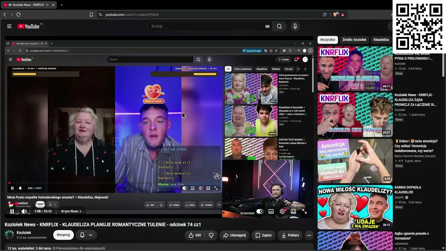The width and height of the screenshot is (446, 251).
Task: Open the title 'KARMA DOPADŁA KLAUDELIZE'
Action: tap(408, 190)
